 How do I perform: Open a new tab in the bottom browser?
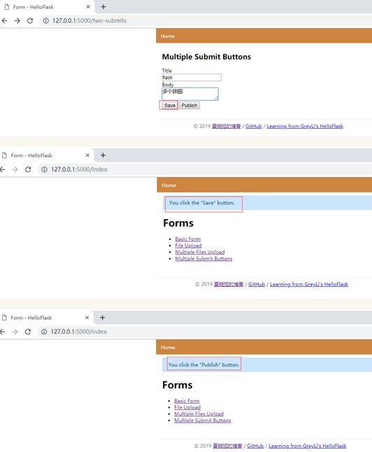click(x=102, y=318)
